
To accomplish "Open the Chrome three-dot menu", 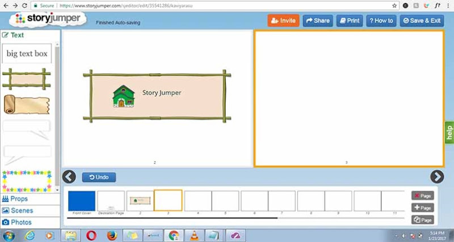I will [448, 6].
